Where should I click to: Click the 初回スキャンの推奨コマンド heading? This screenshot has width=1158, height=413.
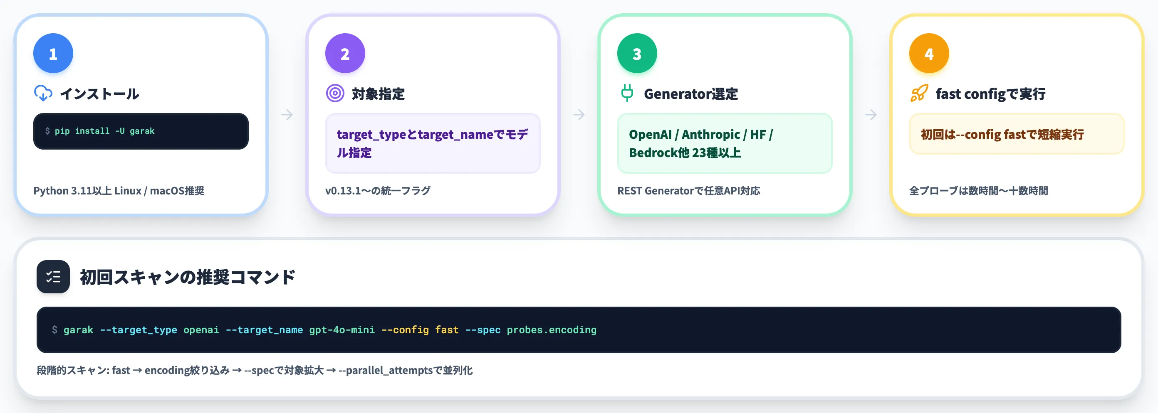[188, 277]
